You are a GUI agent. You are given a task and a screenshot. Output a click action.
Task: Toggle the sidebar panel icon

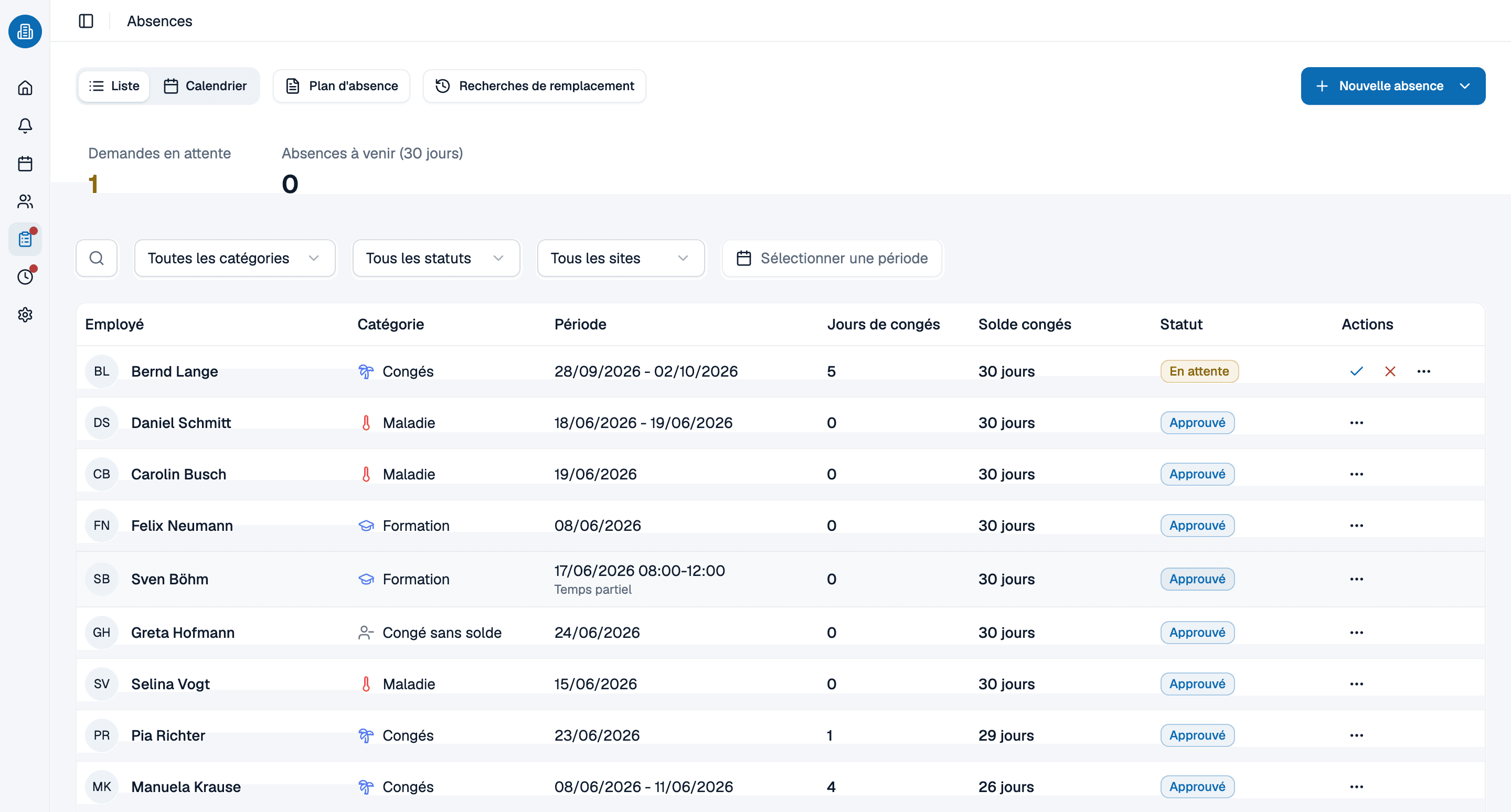[86, 21]
